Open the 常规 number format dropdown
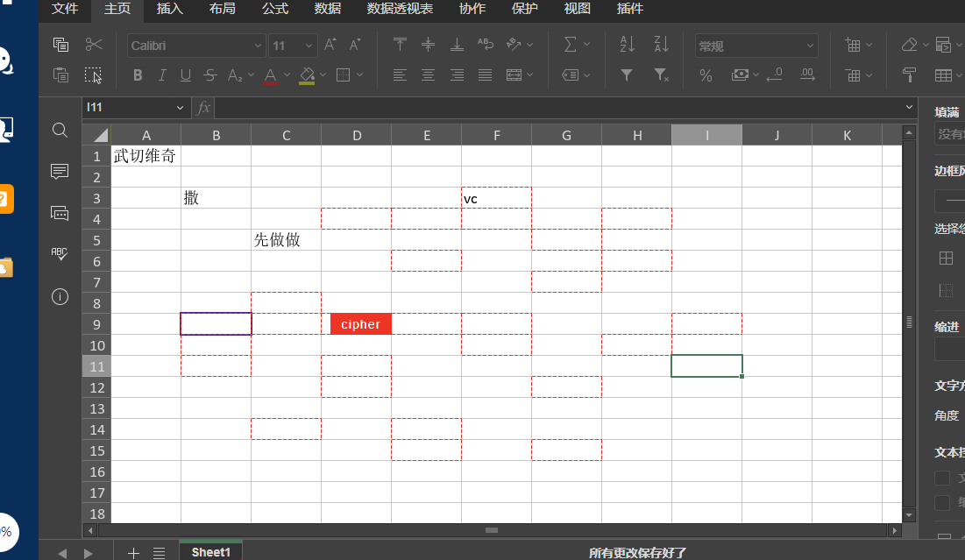The height and width of the screenshot is (560, 965). point(756,46)
